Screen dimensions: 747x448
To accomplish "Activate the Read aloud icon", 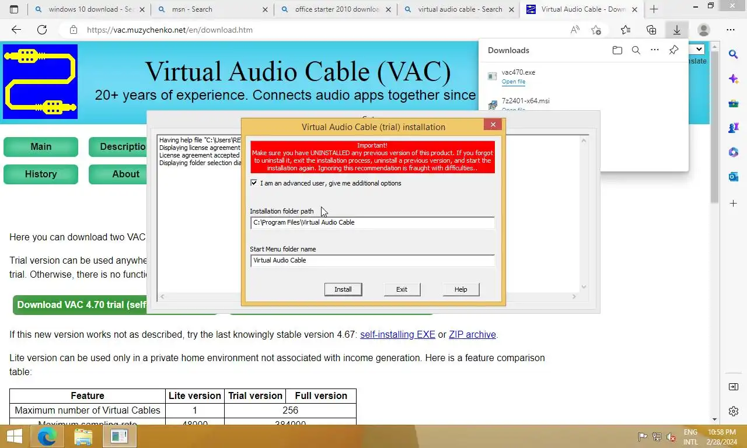I will (575, 30).
